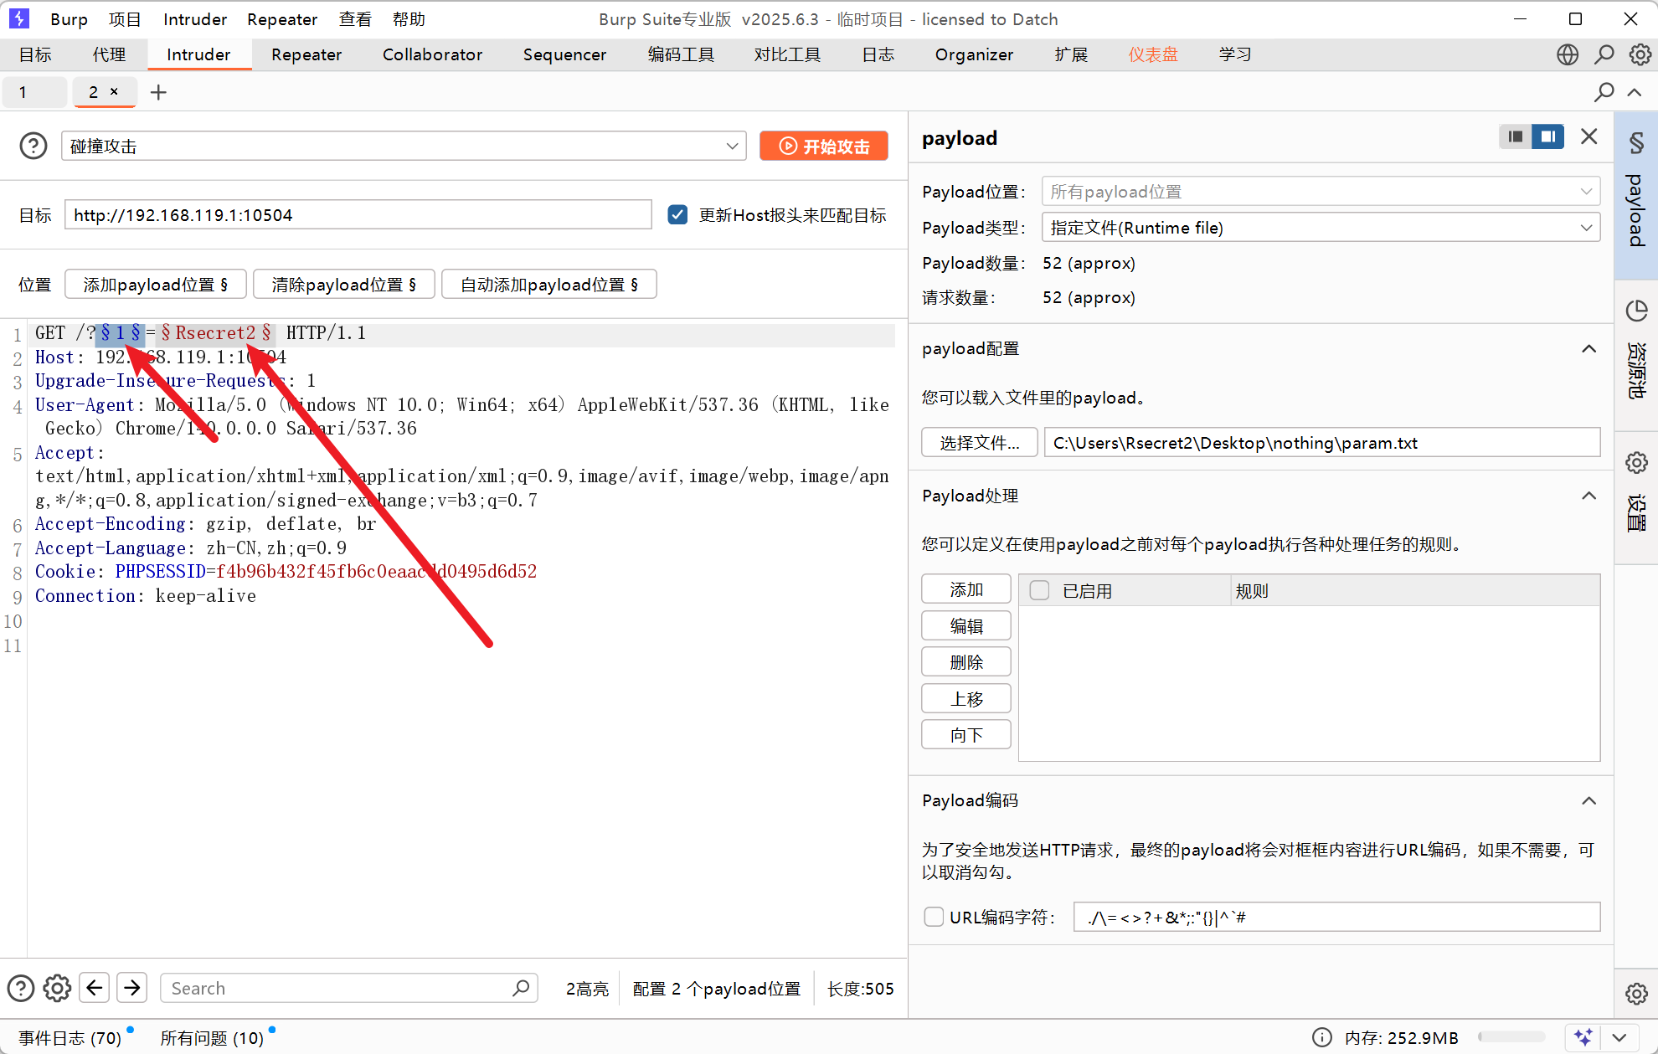
Task: Open the resource pool side panel icon
Action: (1636, 311)
